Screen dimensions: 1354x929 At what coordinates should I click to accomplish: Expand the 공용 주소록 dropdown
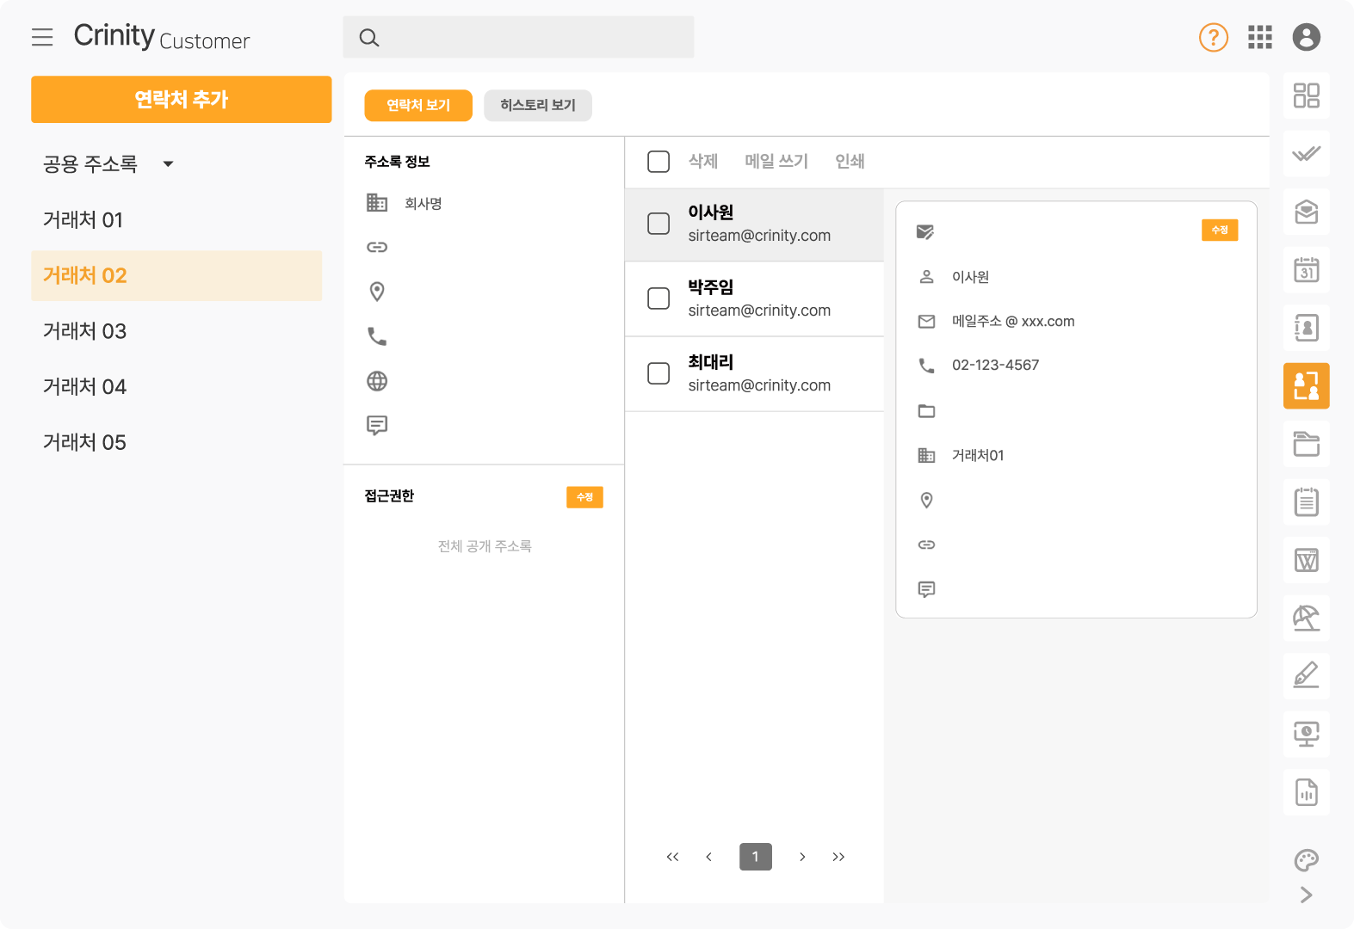pyautogui.click(x=169, y=164)
